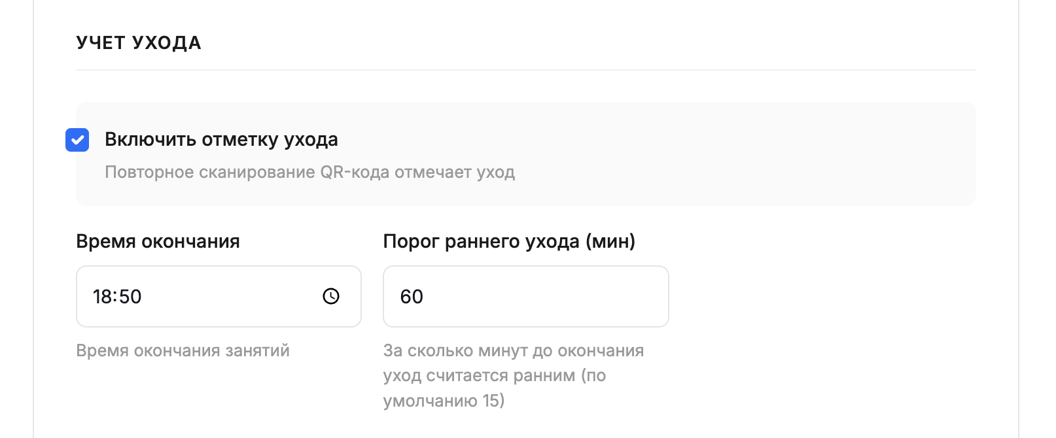Click the clock icon in the end time field
Image resolution: width=1056 pixels, height=438 pixels.
[331, 296]
